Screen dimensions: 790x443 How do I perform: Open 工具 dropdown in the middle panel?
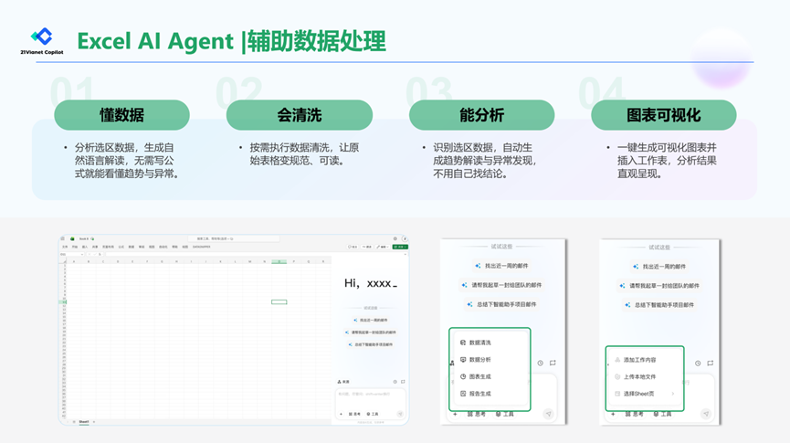[x=505, y=414]
